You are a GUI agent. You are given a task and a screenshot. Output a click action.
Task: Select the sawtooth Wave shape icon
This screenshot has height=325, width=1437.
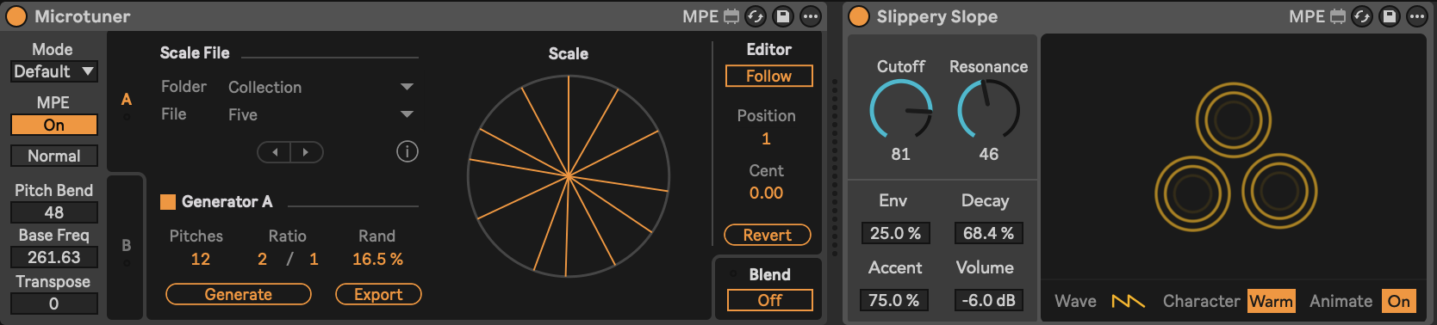pyautogui.click(x=1128, y=301)
